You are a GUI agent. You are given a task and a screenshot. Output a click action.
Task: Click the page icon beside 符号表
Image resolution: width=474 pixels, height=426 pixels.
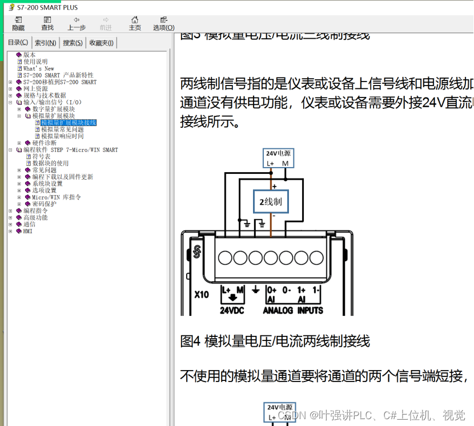(x=29, y=156)
